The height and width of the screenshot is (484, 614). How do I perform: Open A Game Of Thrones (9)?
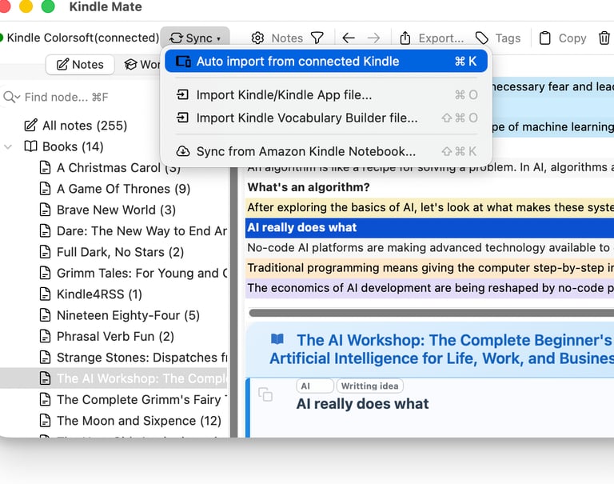[123, 189]
